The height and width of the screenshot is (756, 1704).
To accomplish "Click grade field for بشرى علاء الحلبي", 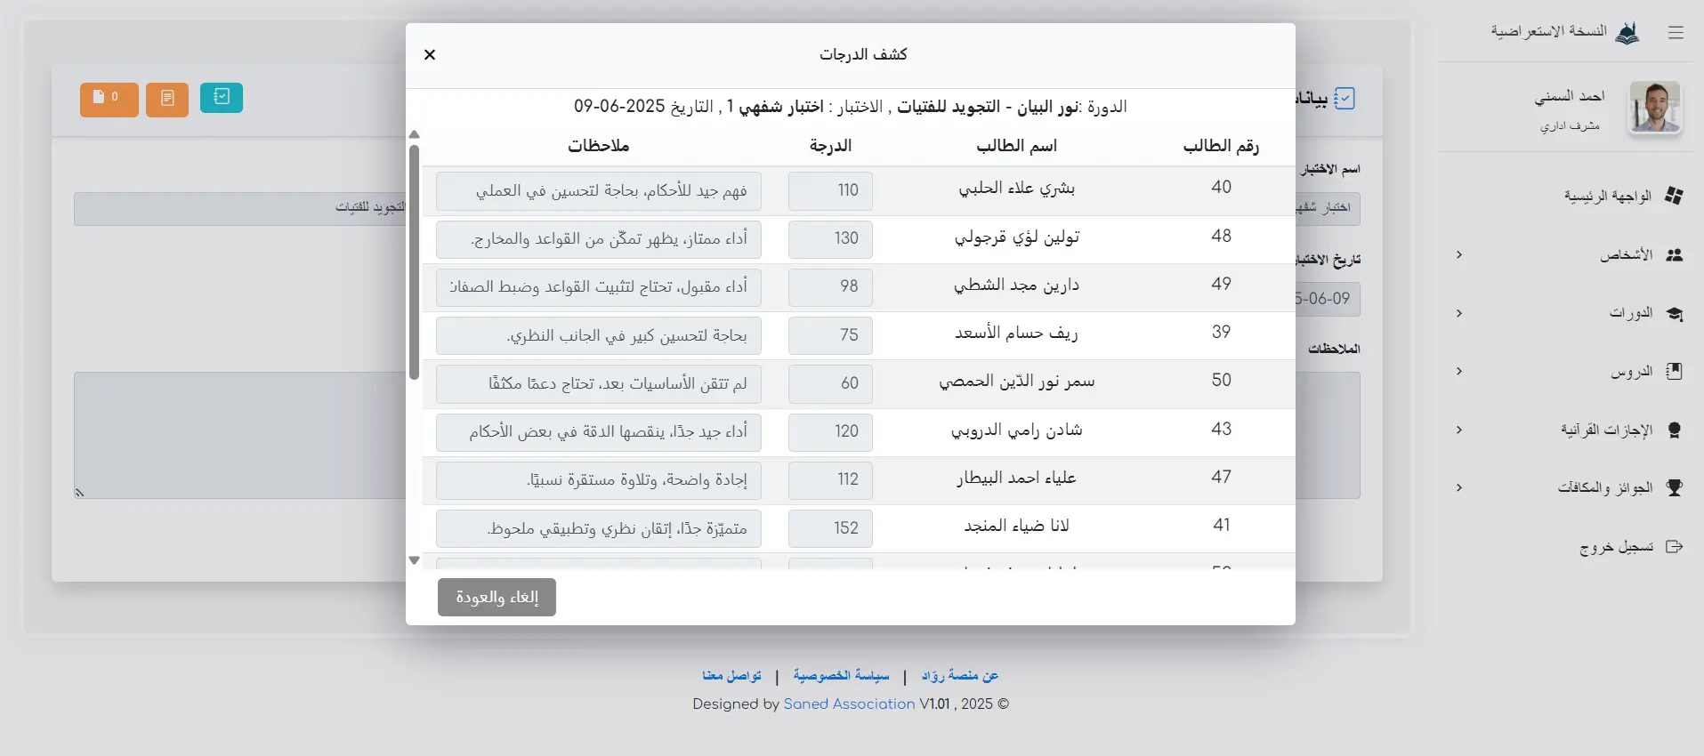I will click(x=830, y=190).
